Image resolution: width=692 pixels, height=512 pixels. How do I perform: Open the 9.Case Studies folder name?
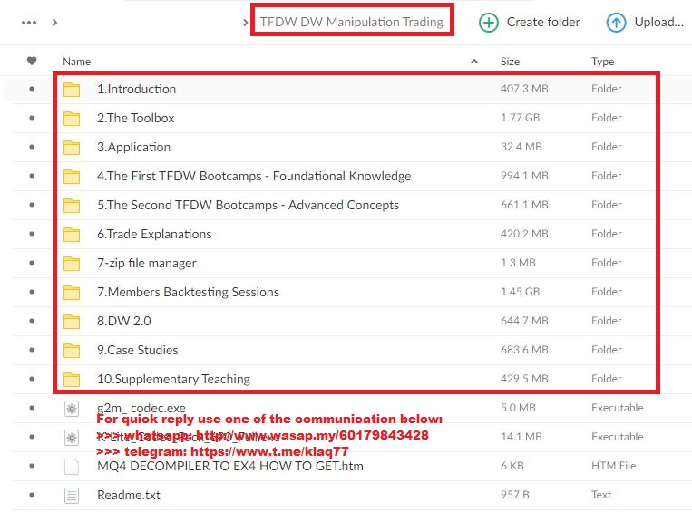138,350
